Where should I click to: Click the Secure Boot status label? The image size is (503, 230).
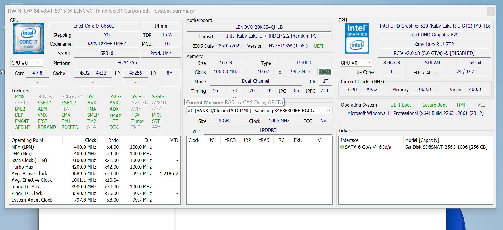coord(435,105)
